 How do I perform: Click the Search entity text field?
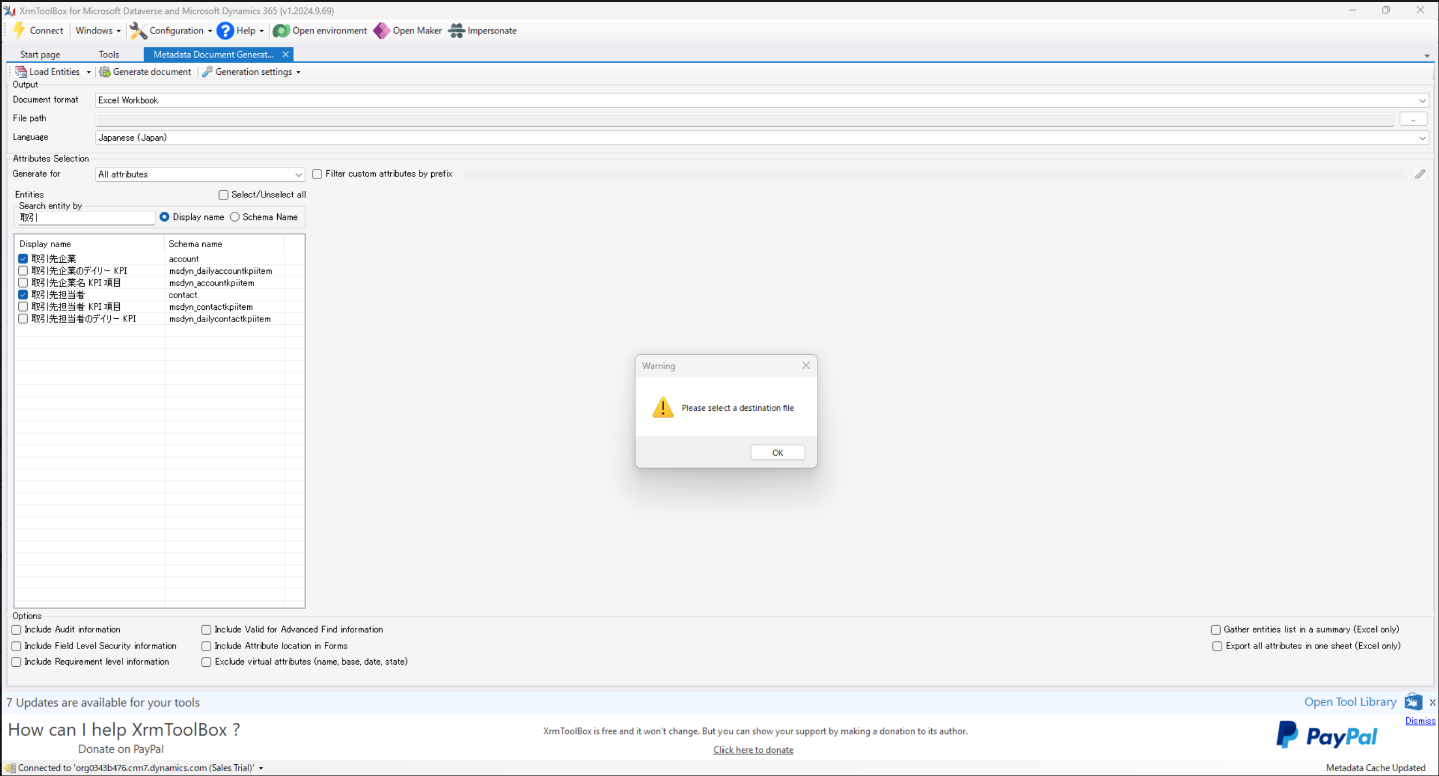[86, 217]
